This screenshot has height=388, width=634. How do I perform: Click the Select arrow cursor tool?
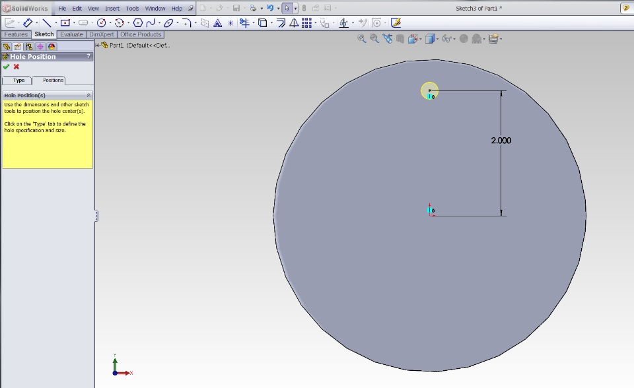tap(287, 8)
